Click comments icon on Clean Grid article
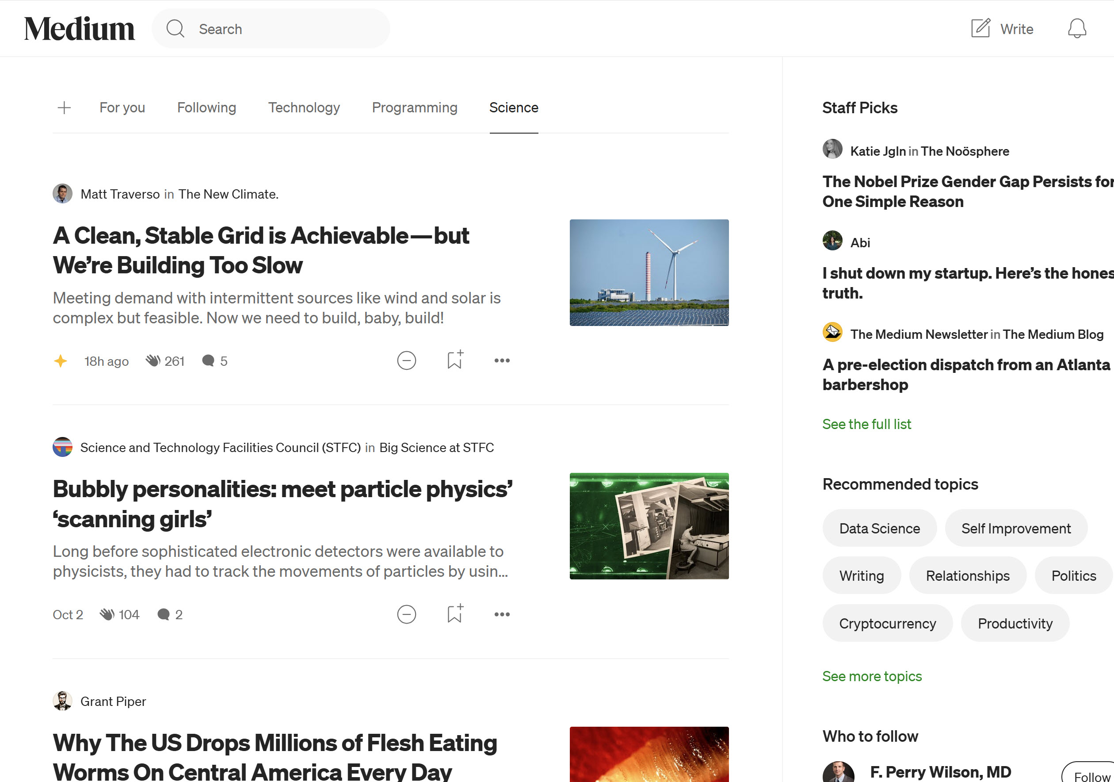 pyautogui.click(x=208, y=360)
